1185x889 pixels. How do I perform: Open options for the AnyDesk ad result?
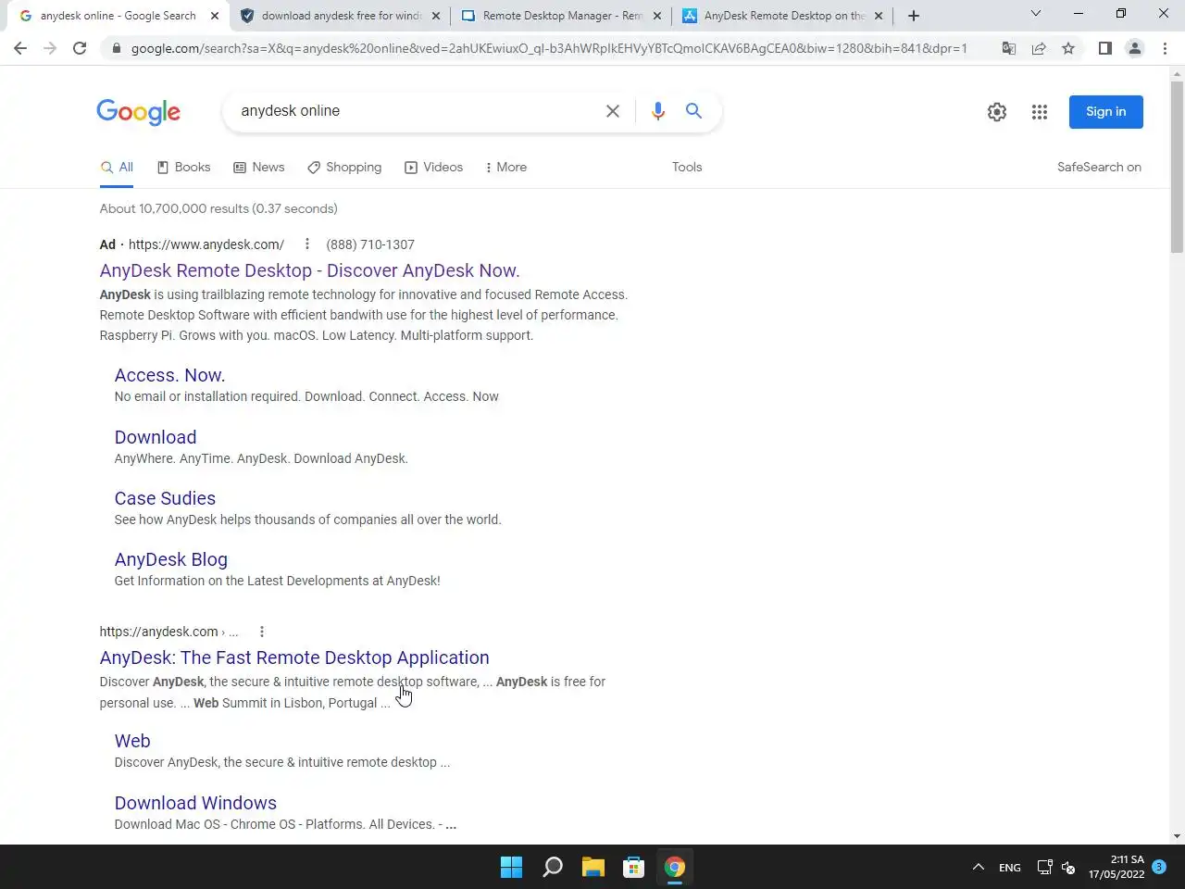[306, 244]
